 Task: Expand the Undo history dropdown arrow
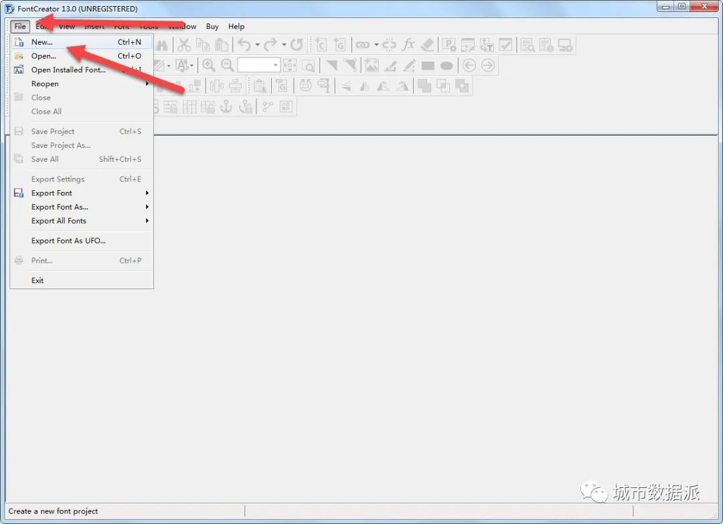pyautogui.click(x=257, y=45)
